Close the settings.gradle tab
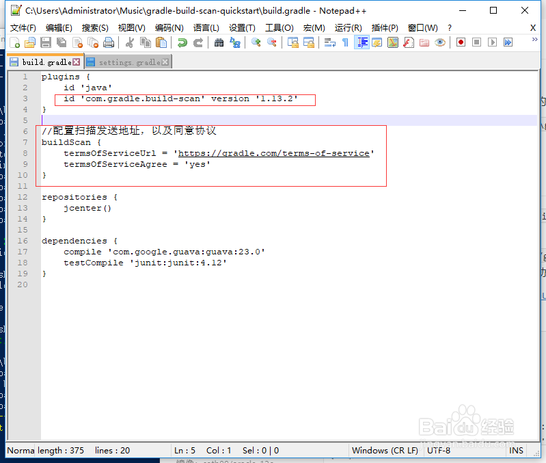The height and width of the screenshot is (463, 546). point(165,62)
